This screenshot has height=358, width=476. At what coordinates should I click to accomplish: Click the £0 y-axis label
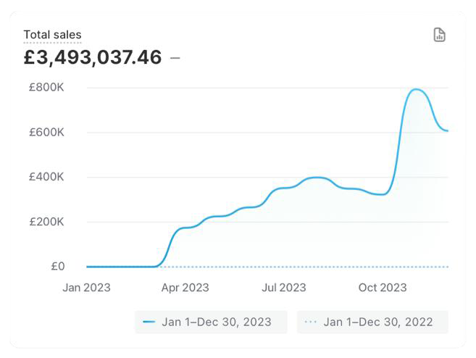[x=57, y=266]
